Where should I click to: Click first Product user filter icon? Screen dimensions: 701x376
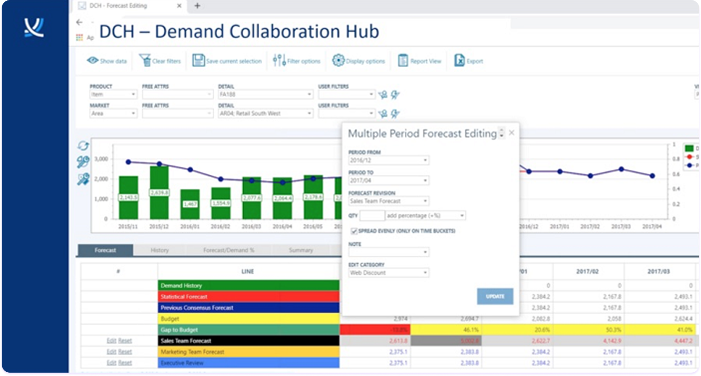click(x=383, y=95)
